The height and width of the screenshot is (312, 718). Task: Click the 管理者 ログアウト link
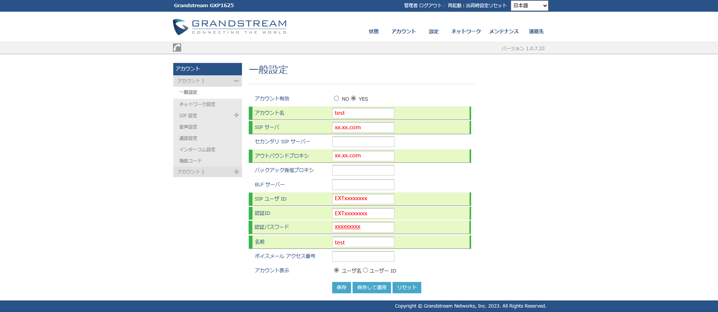click(x=423, y=6)
